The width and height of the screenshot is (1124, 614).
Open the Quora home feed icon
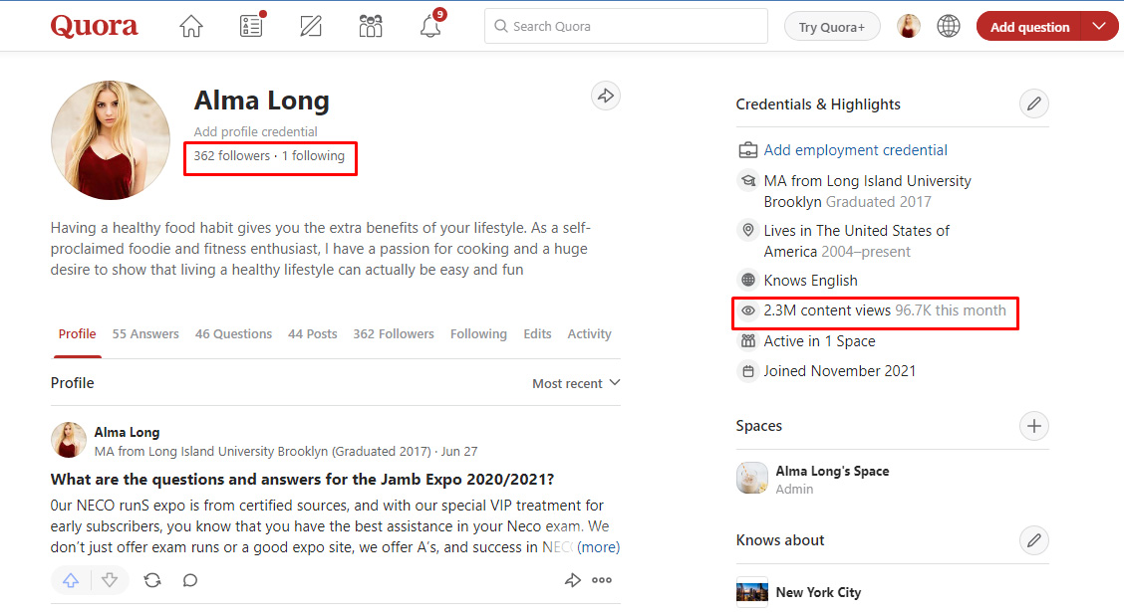click(x=190, y=27)
